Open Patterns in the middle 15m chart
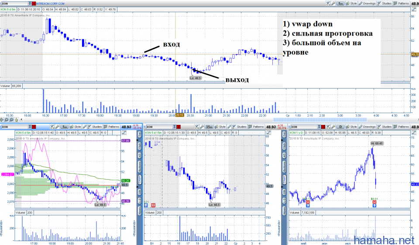 256,127
